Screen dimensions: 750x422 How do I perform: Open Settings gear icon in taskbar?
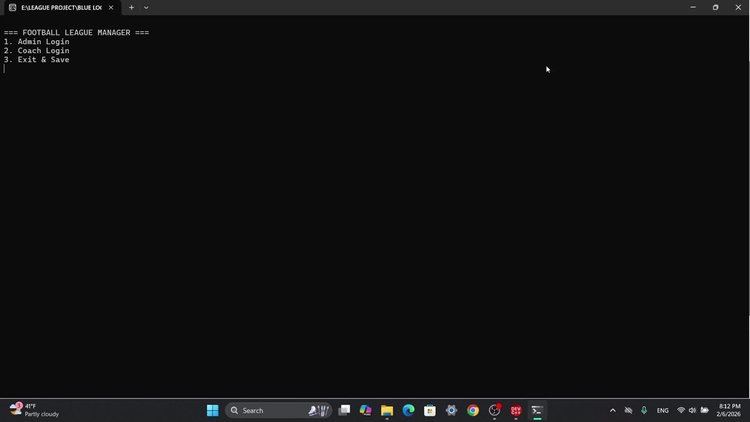tap(451, 410)
